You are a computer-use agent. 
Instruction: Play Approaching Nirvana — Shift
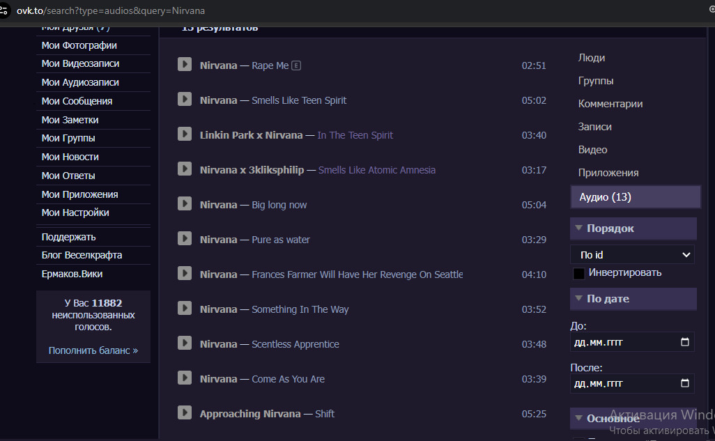(x=185, y=412)
